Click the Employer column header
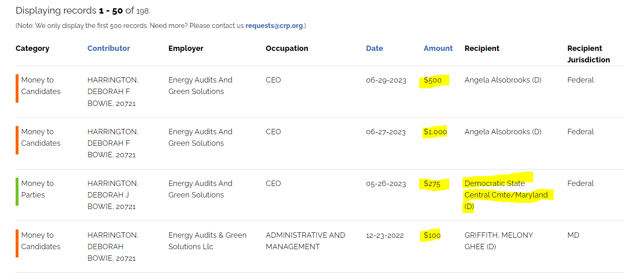 [x=186, y=48]
